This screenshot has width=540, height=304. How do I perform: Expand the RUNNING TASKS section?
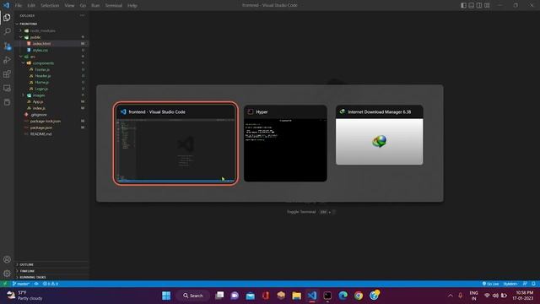tap(33, 277)
